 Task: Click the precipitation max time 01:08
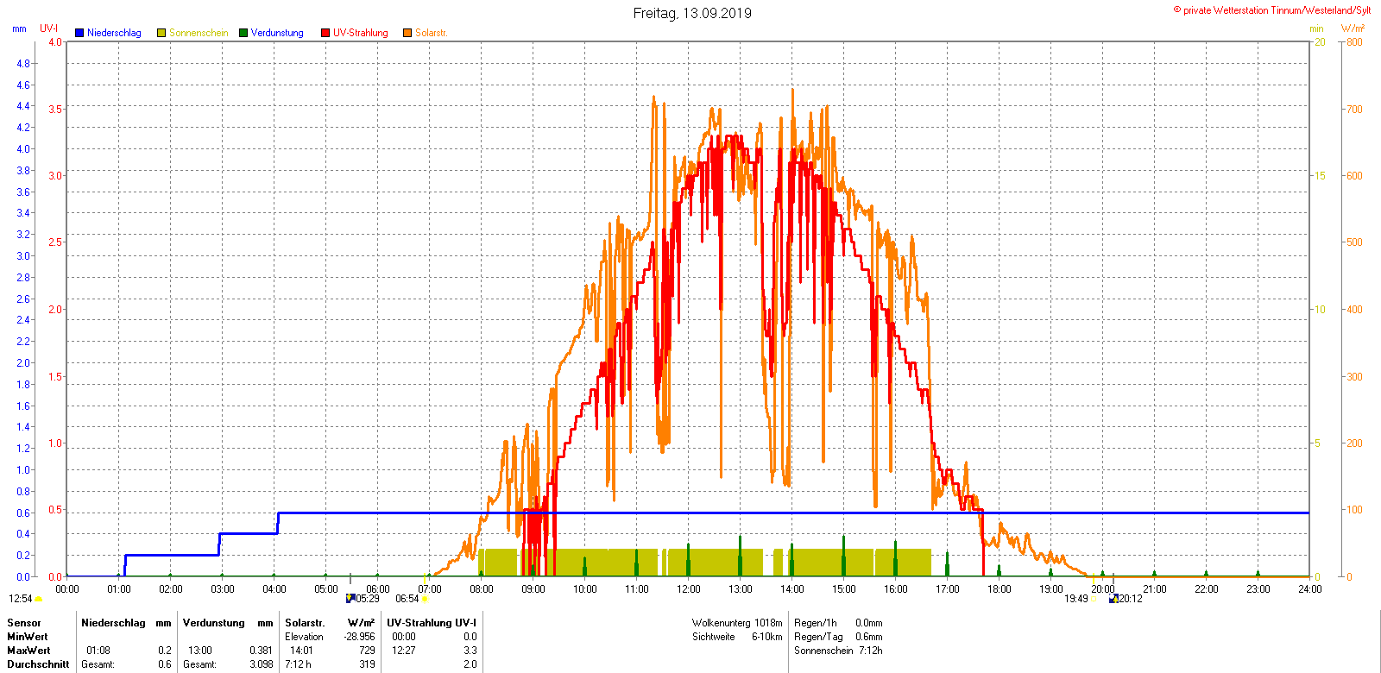coord(98,651)
